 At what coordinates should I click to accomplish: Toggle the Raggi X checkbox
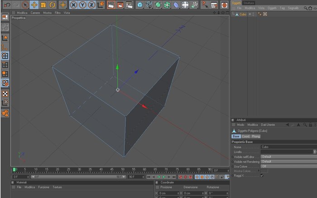(x=262, y=175)
